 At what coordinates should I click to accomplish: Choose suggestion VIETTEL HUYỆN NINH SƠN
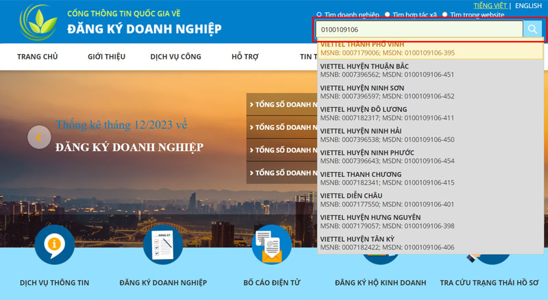[x=430, y=92]
